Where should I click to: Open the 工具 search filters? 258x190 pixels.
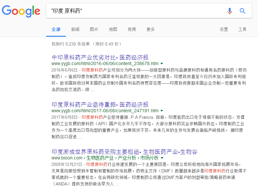pyautogui.click(x=242, y=29)
